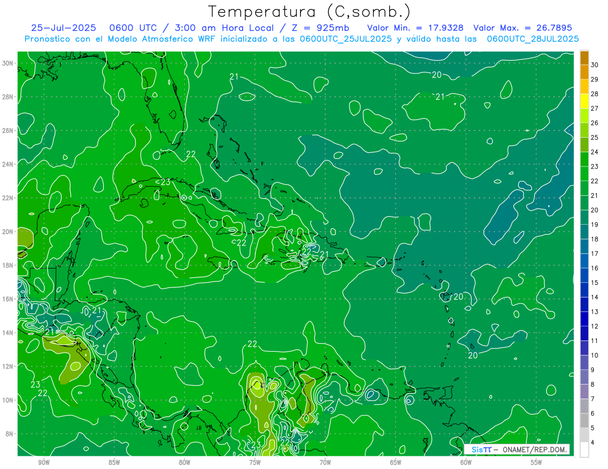Click the color legend value 28
Viewport: 608px width, 469px height.
pyautogui.click(x=594, y=94)
